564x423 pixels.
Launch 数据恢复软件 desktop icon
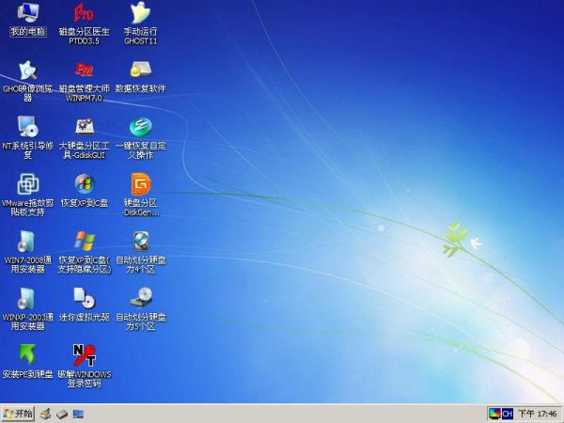[140, 70]
